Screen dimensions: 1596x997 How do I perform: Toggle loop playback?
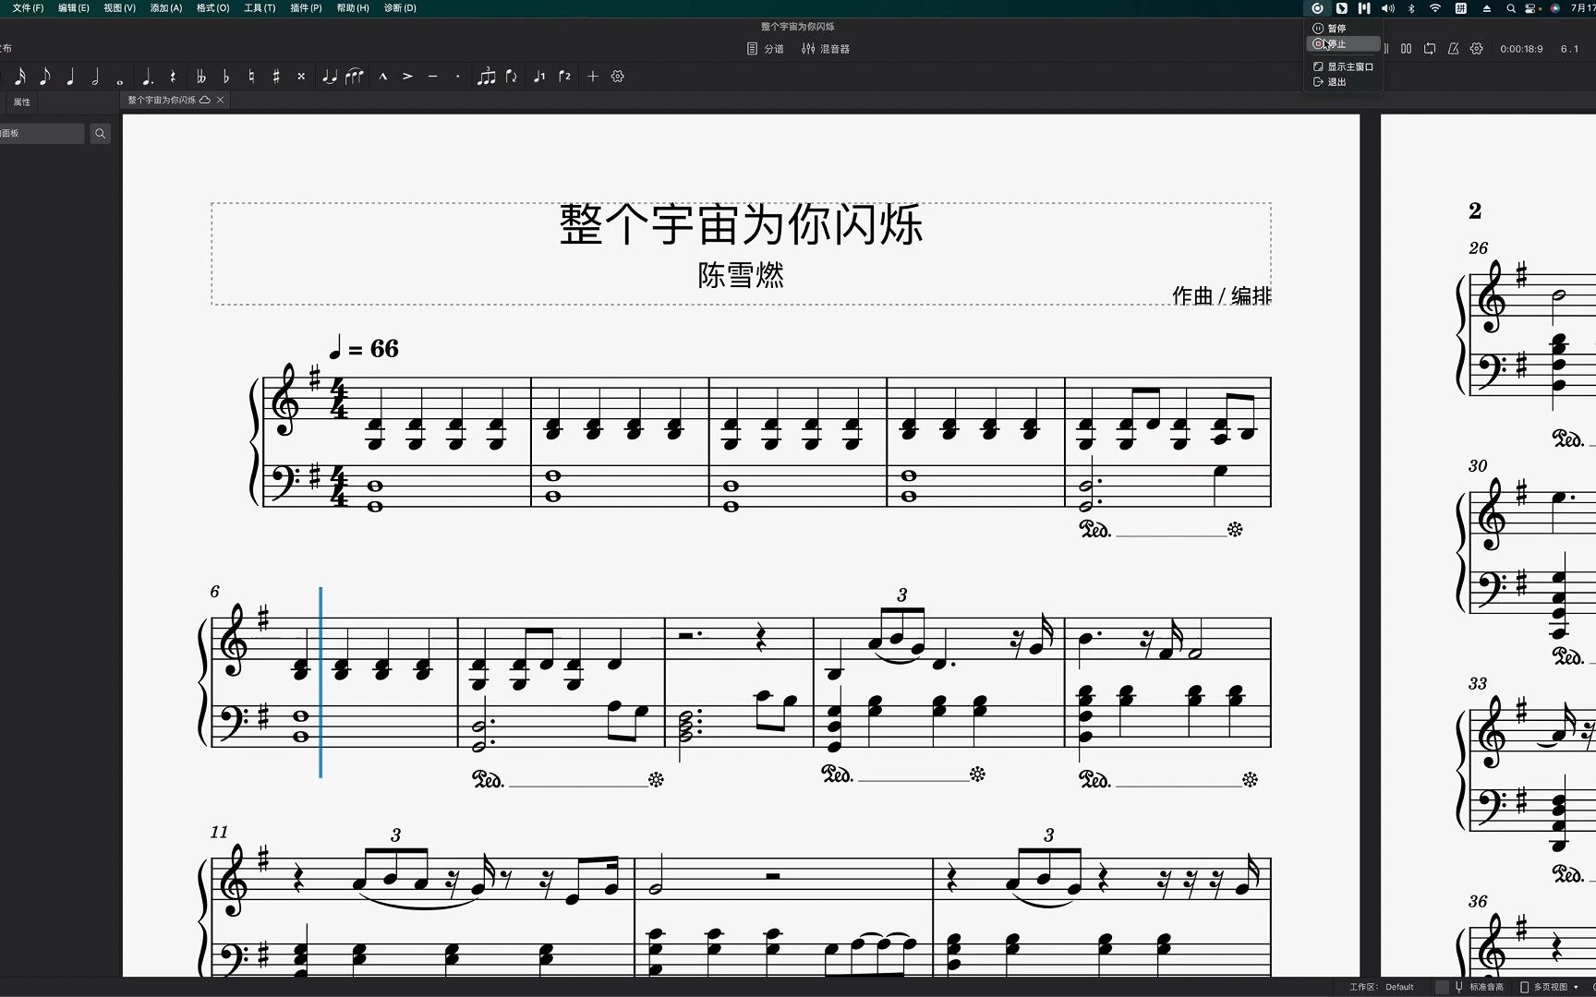click(1430, 49)
